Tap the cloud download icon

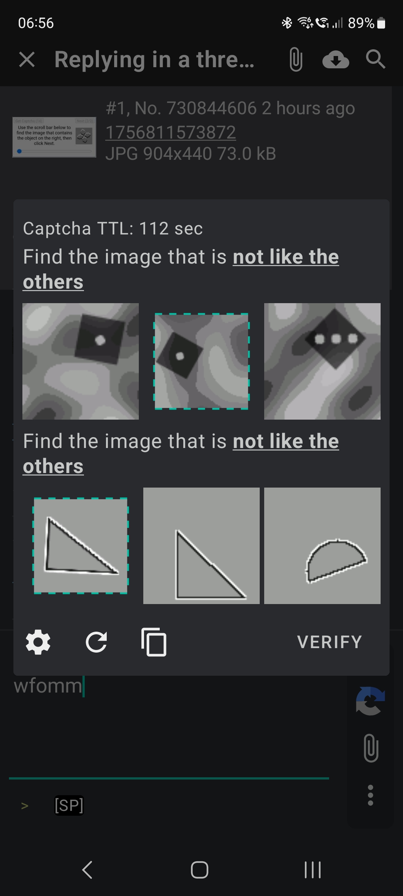[336, 60]
